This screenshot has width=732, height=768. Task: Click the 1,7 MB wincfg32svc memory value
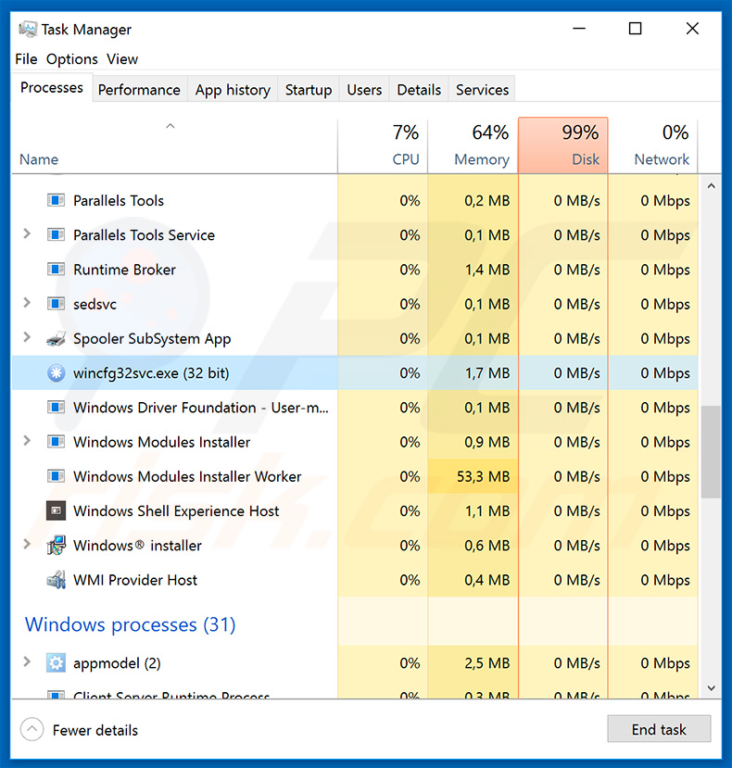487,373
